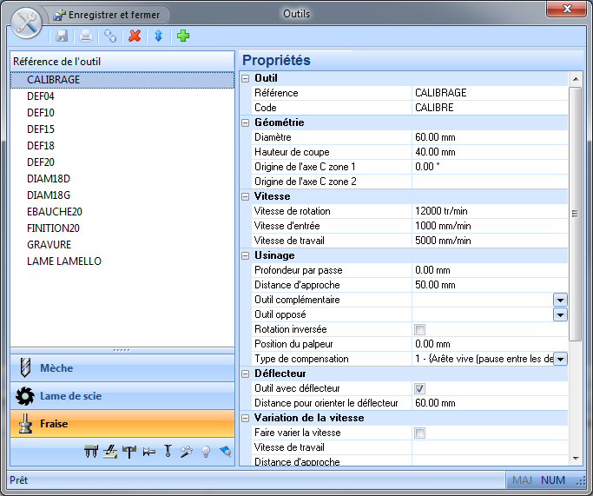The image size is (593, 496).
Task: Open the Outil complémentaire dropdown
Action: click(x=560, y=300)
